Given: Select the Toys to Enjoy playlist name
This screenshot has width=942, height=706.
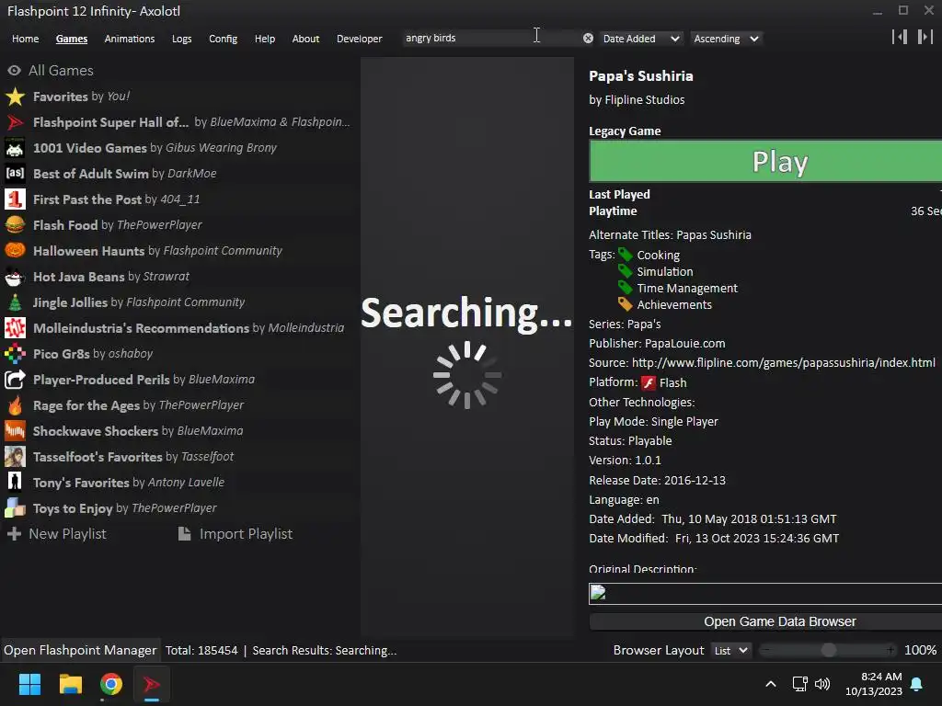Looking at the screenshot, I should pyautogui.click(x=73, y=508).
